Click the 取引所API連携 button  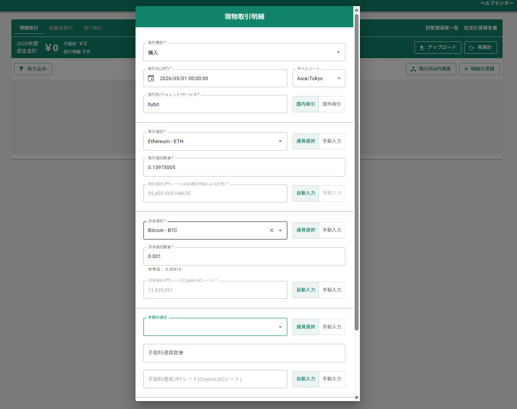(431, 69)
